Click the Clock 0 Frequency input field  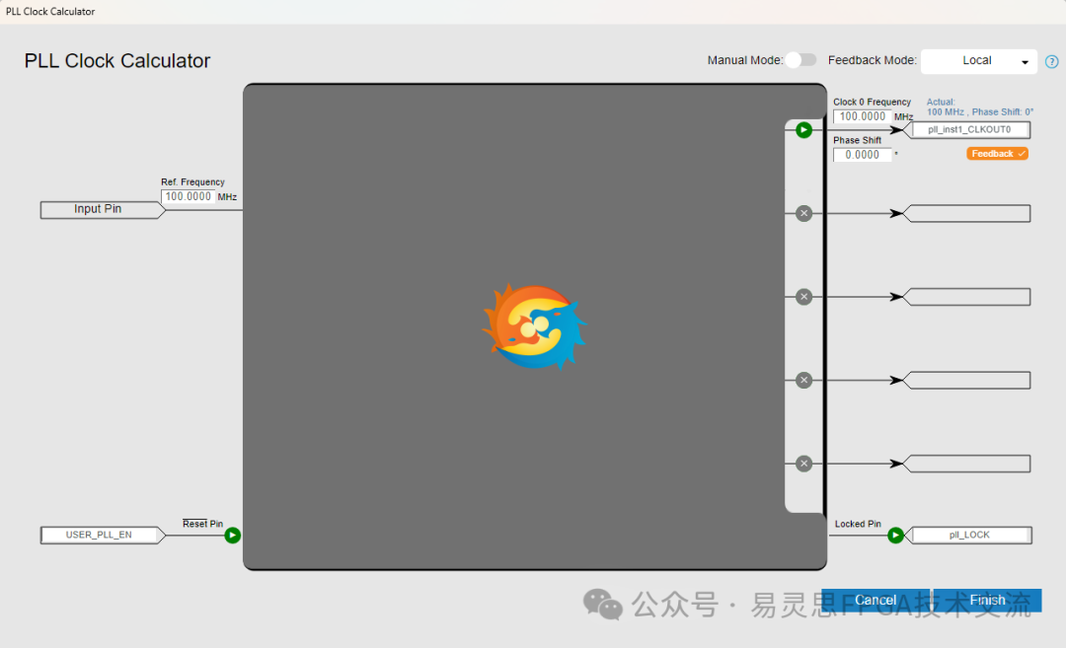[862, 116]
